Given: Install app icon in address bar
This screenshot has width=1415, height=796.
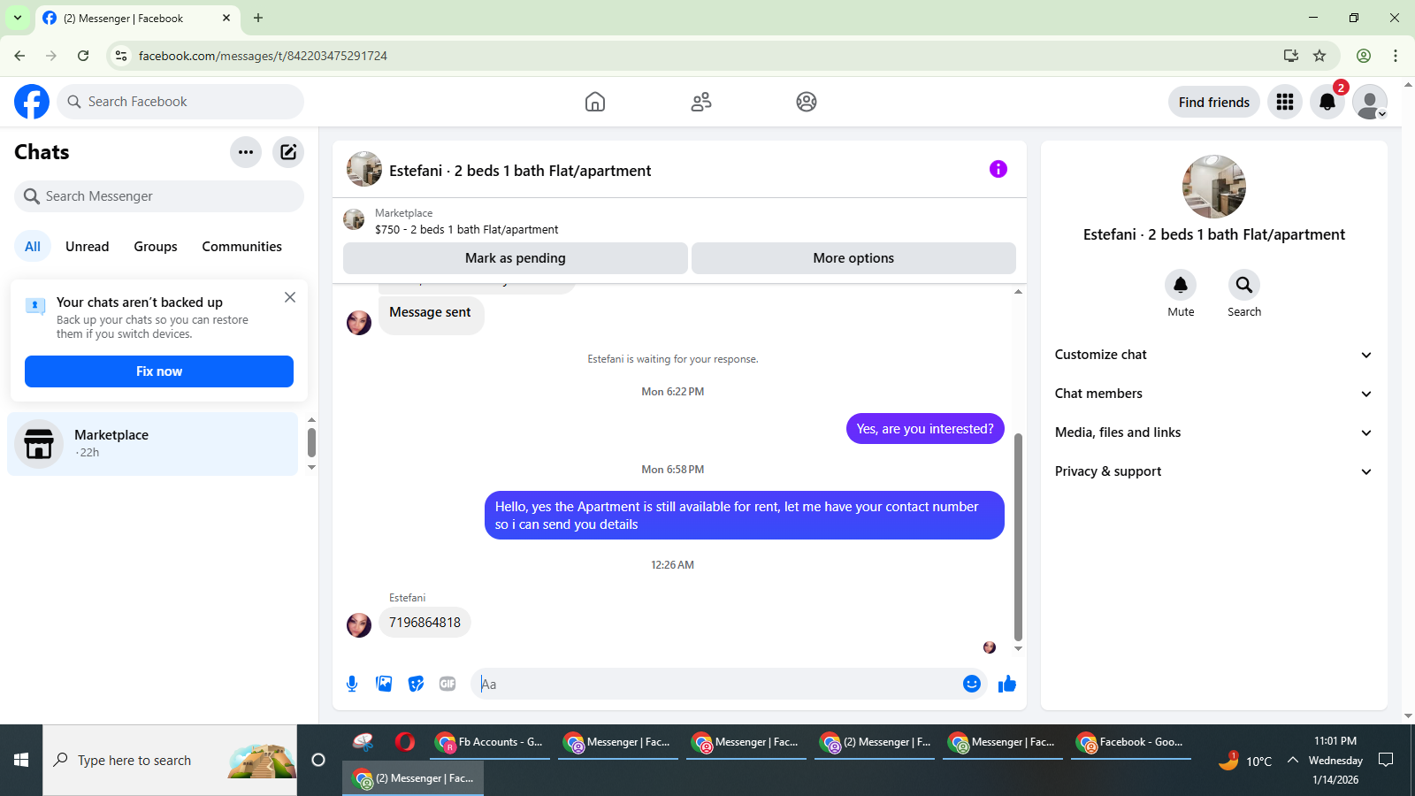Looking at the screenshot, I should coord(1291,56).
